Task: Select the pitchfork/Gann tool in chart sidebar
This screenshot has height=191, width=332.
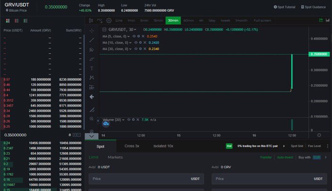Action: (x=91, y=50)
